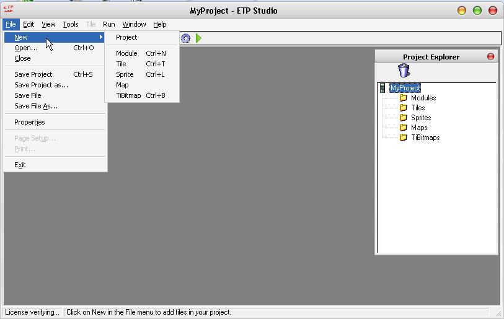Viewport: 504px width, 319px height.
Task: Choose Exit from the File menu
Action: [x=55, y=165]
